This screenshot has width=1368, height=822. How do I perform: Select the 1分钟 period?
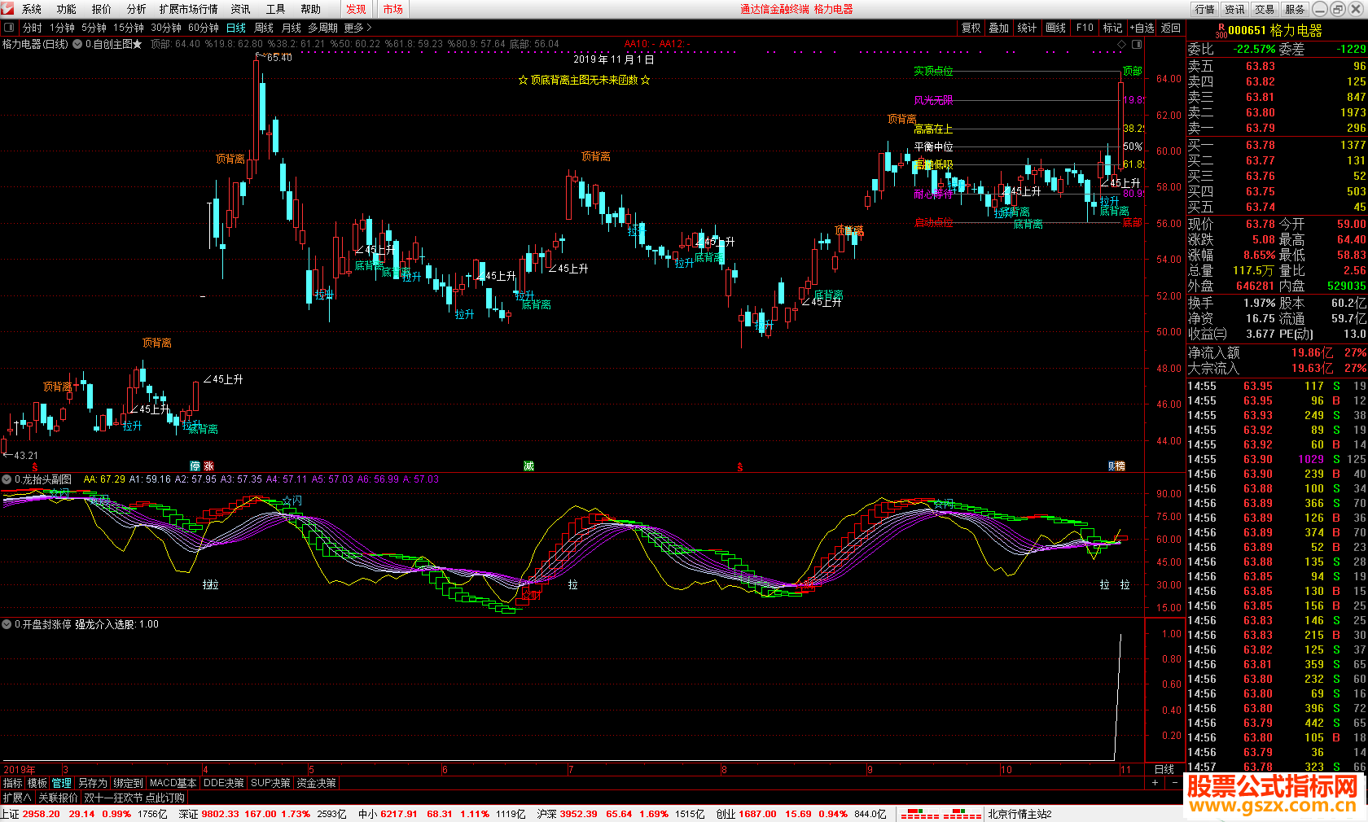click(62, 28)
